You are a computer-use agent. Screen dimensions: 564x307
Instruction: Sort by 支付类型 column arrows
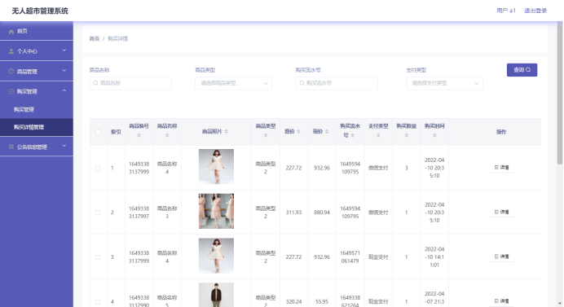[x=378, y=135]
